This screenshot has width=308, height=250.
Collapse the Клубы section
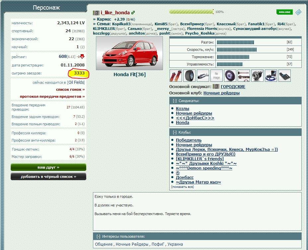click(x=175, y=132)
